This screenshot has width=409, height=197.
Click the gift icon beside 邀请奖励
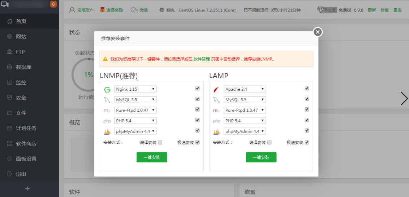(x=103, y=10)
